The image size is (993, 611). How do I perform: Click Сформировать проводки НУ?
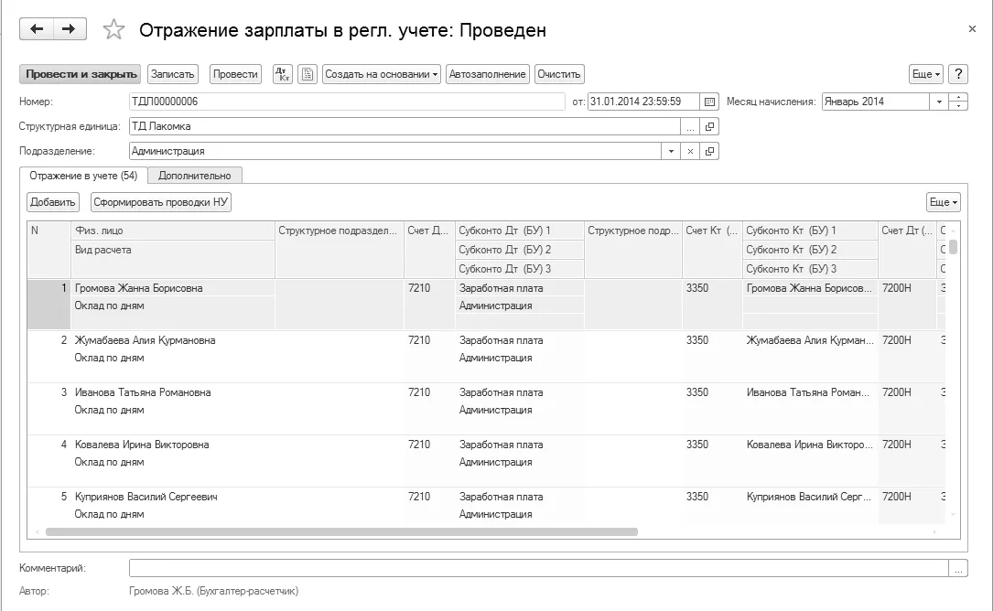(x=161, y=202)
